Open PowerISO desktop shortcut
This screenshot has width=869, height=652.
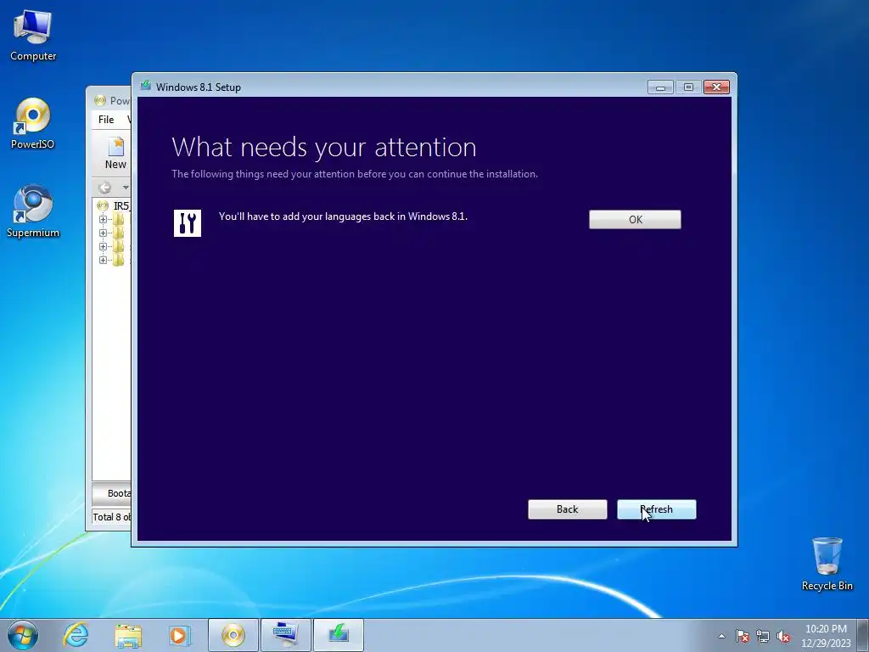[32, 123]
